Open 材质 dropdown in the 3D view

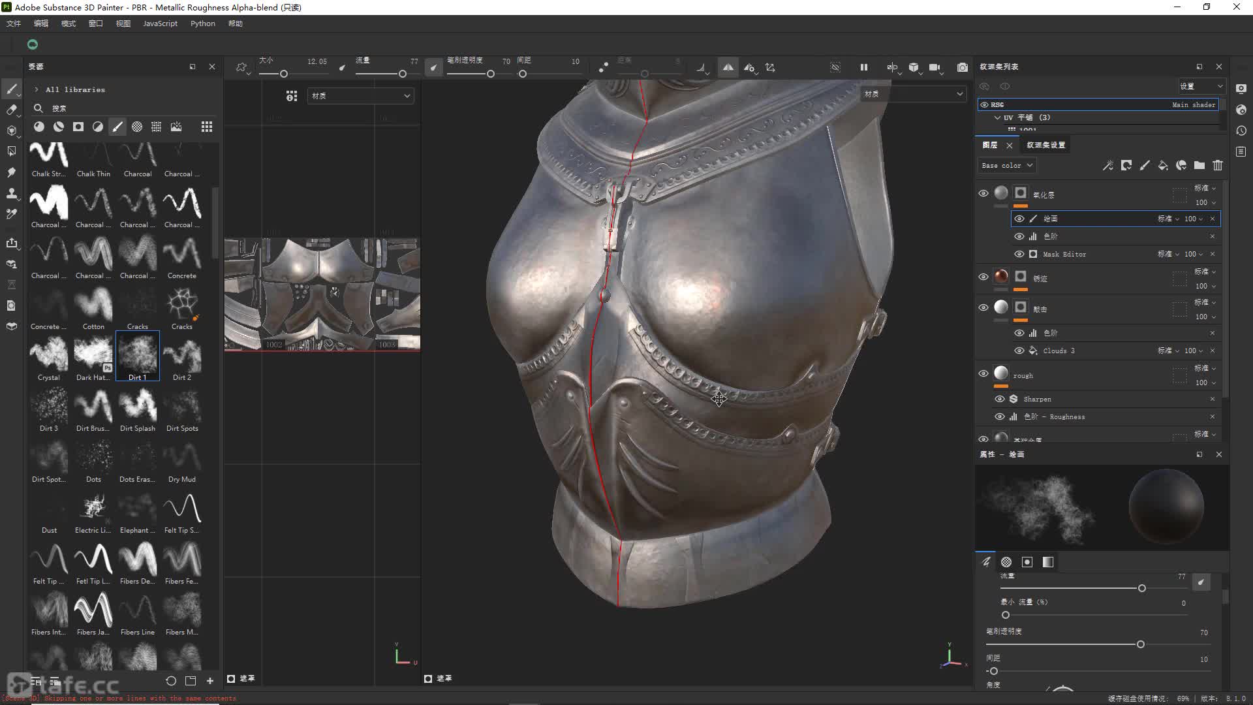pyautogui.click(x=914, y=94)
